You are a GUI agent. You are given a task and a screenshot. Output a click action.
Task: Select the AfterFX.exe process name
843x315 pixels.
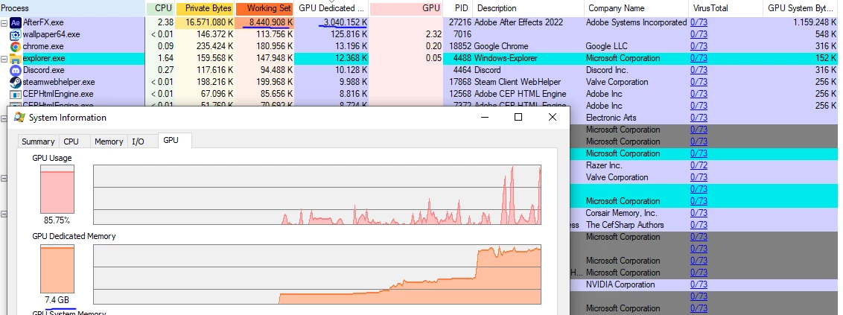pos(44,22)
